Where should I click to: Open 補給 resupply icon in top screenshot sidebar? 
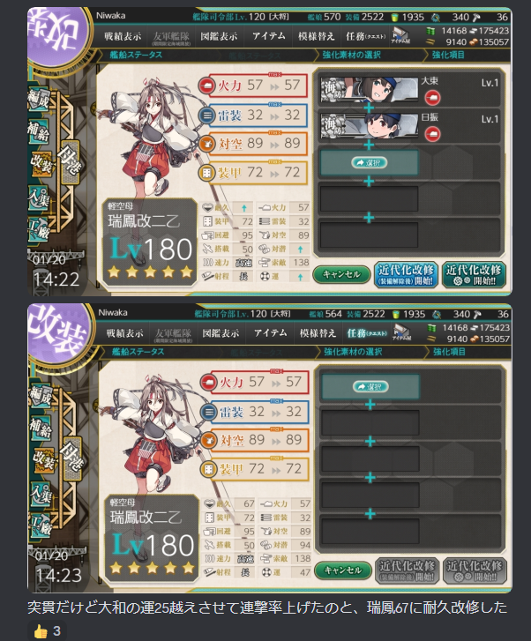coord(39,131)
